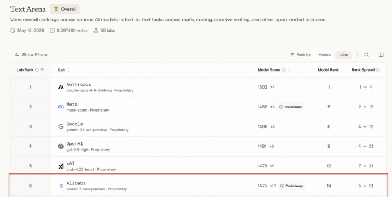Click the OpenAI logo icon
The image size is (392, 197).
61,147
